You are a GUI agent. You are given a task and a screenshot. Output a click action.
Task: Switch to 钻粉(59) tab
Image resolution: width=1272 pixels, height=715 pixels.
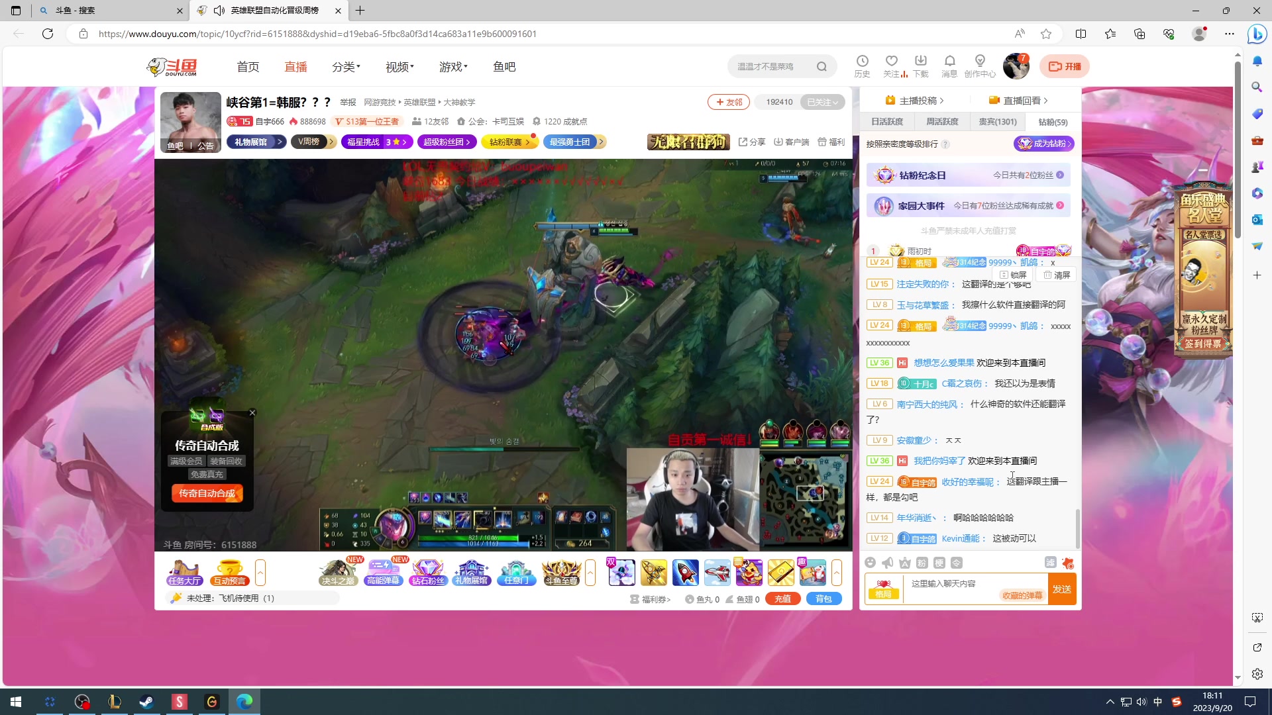click(1053, 122)
